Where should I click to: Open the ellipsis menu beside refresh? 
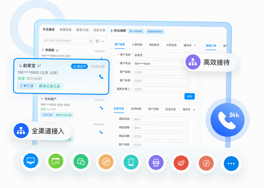103,41
